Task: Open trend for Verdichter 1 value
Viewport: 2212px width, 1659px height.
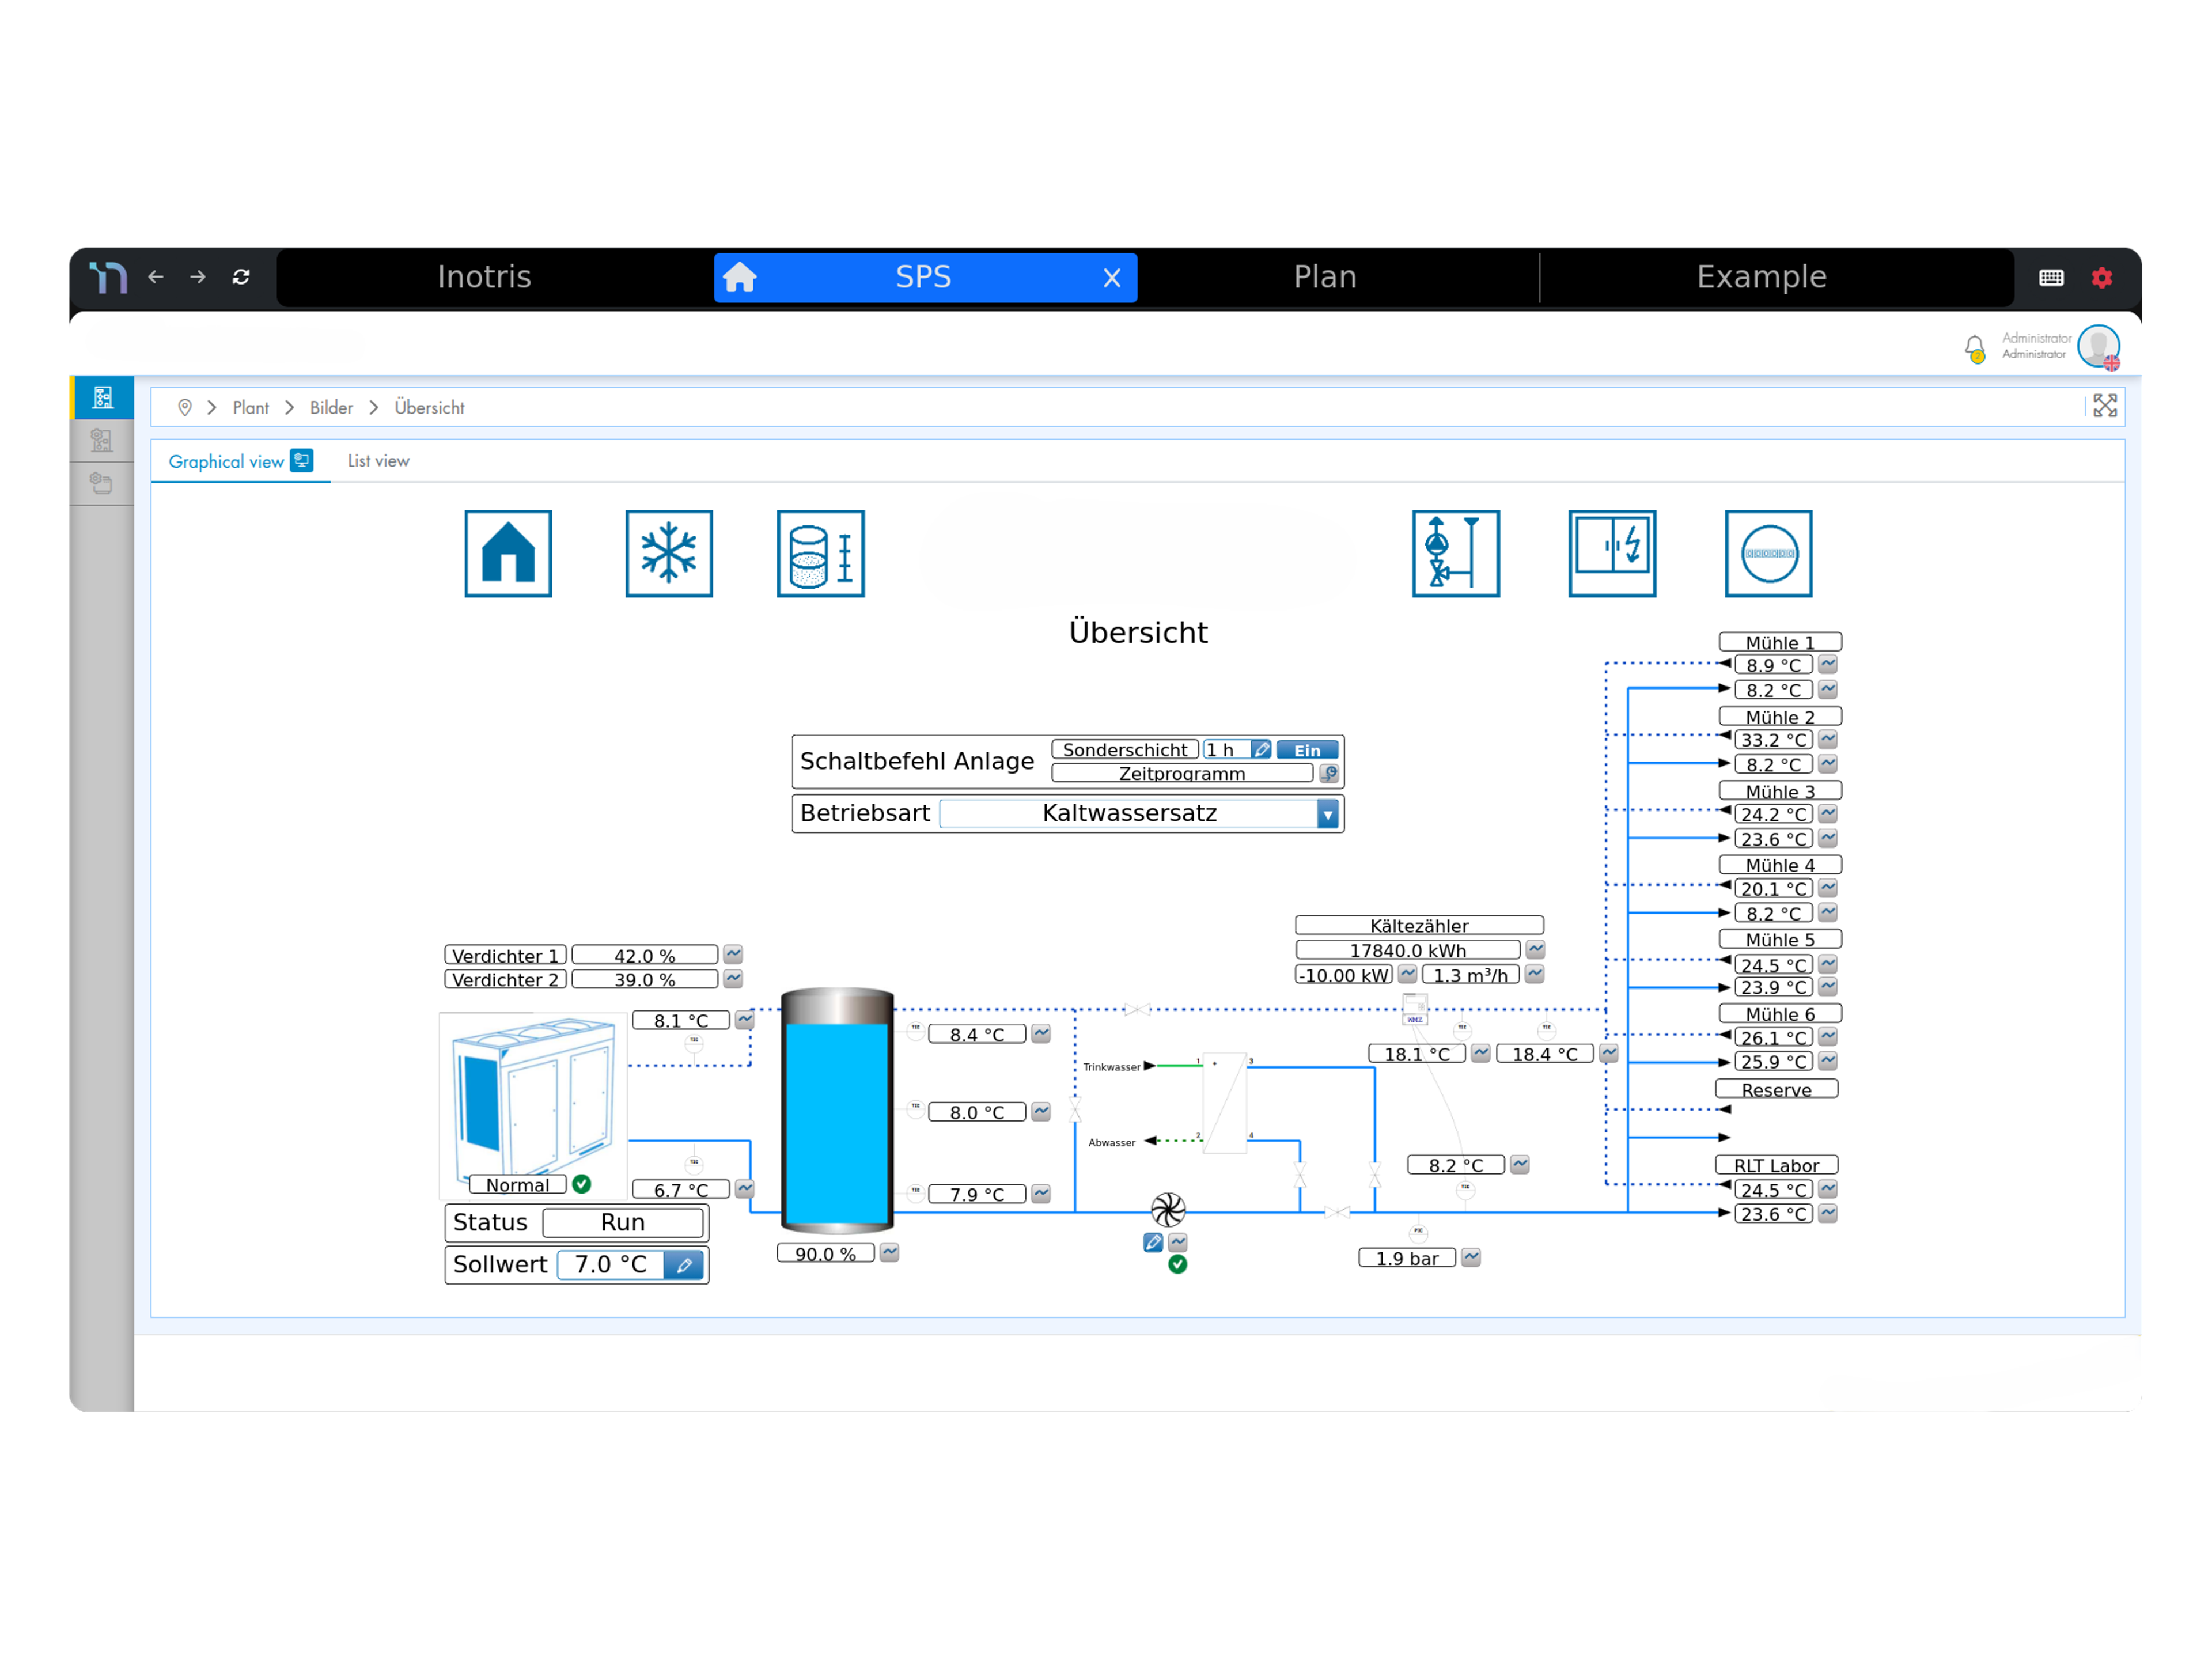Action: [x=733, y=955]
